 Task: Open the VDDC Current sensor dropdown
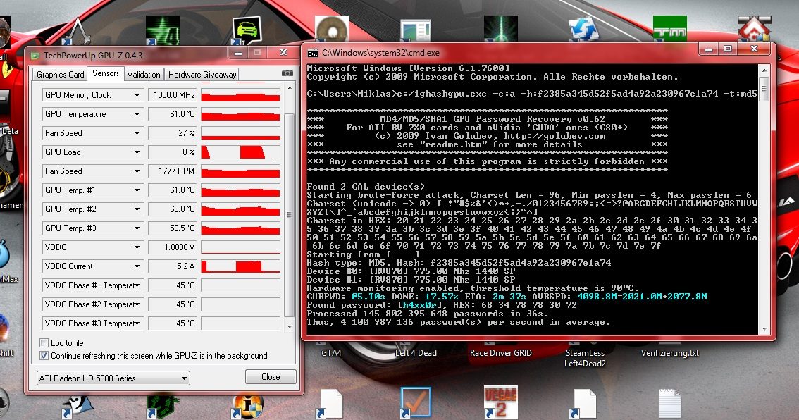pyautogui.click(x=137, y=266)
